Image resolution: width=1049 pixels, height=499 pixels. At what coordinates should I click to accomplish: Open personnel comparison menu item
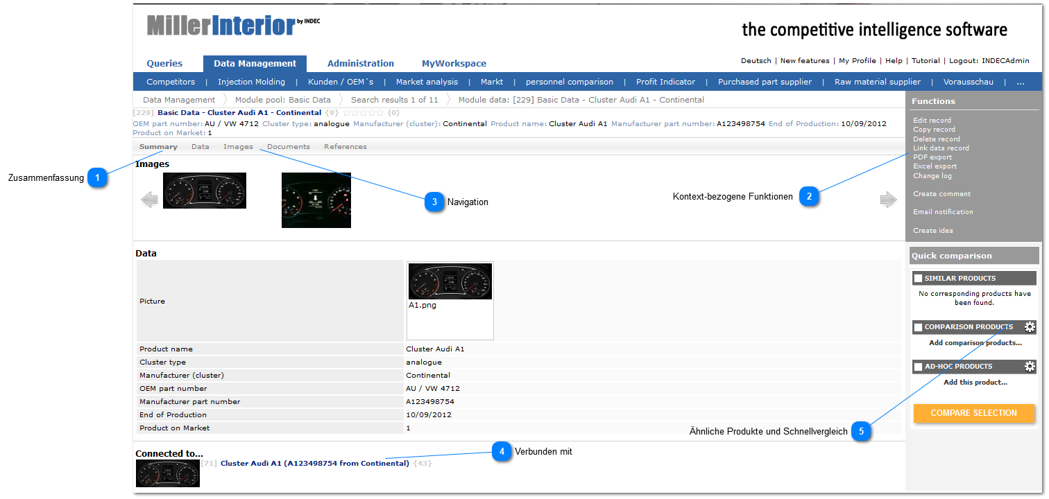(570, 82)
